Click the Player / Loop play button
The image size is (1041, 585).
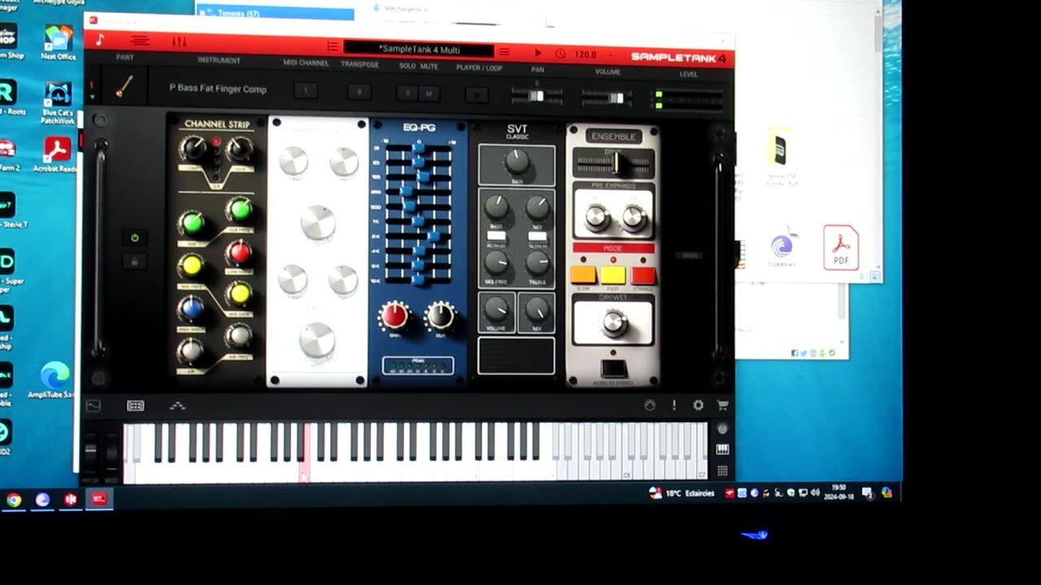[x=477, y=95]
